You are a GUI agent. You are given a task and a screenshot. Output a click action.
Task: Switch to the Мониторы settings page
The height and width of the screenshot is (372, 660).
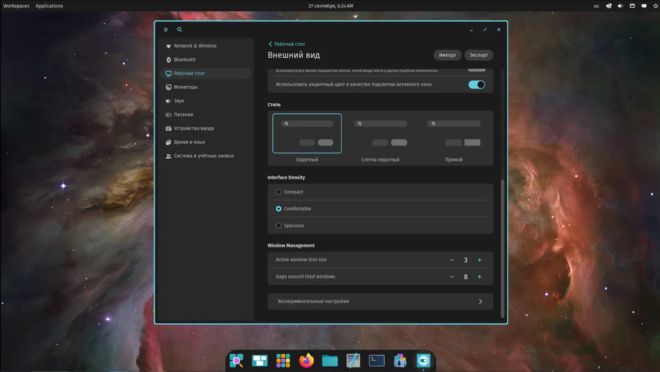click(186, 87)
